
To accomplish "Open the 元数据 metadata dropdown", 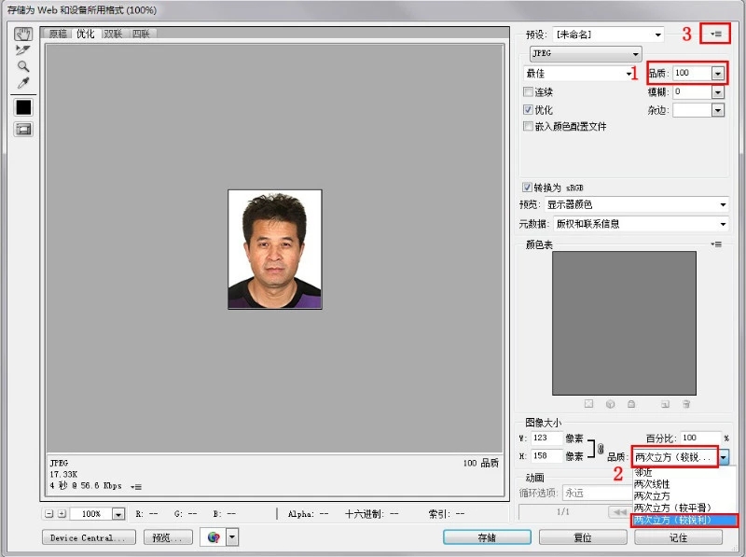I will tap(641, 224).
